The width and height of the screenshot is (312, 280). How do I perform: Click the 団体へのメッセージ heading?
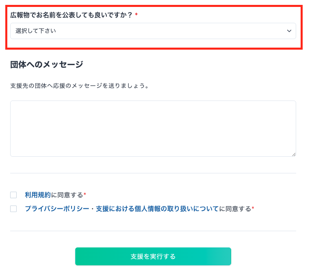pyautogui.click(x=46, y=64)
